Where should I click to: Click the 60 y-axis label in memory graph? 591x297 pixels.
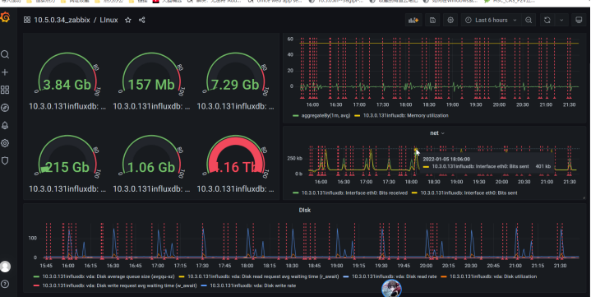pos(290,39)
